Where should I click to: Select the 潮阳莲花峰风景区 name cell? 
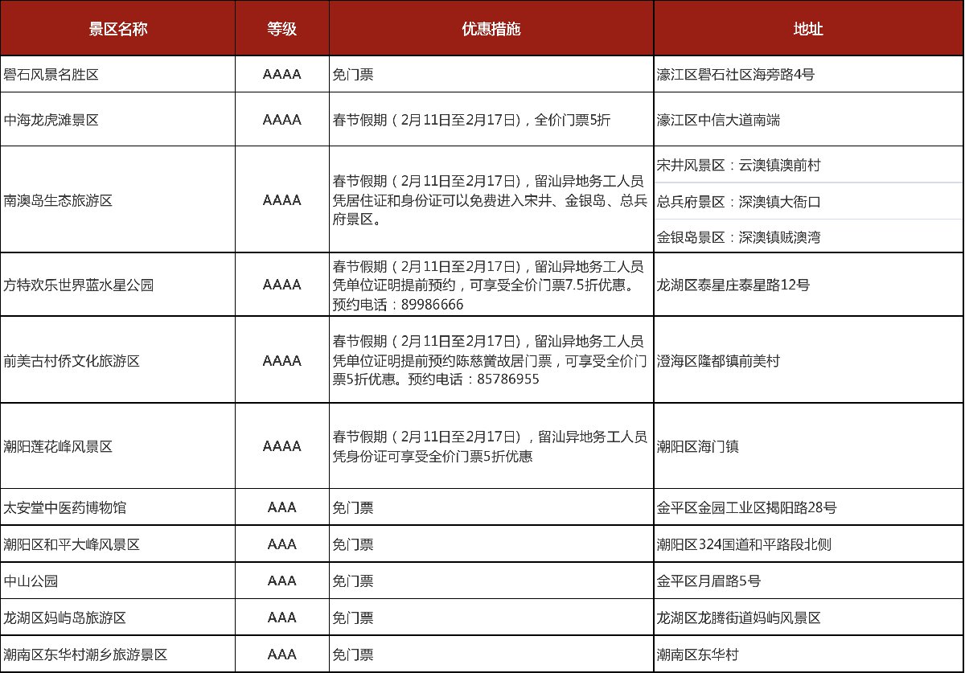(58, 445)
